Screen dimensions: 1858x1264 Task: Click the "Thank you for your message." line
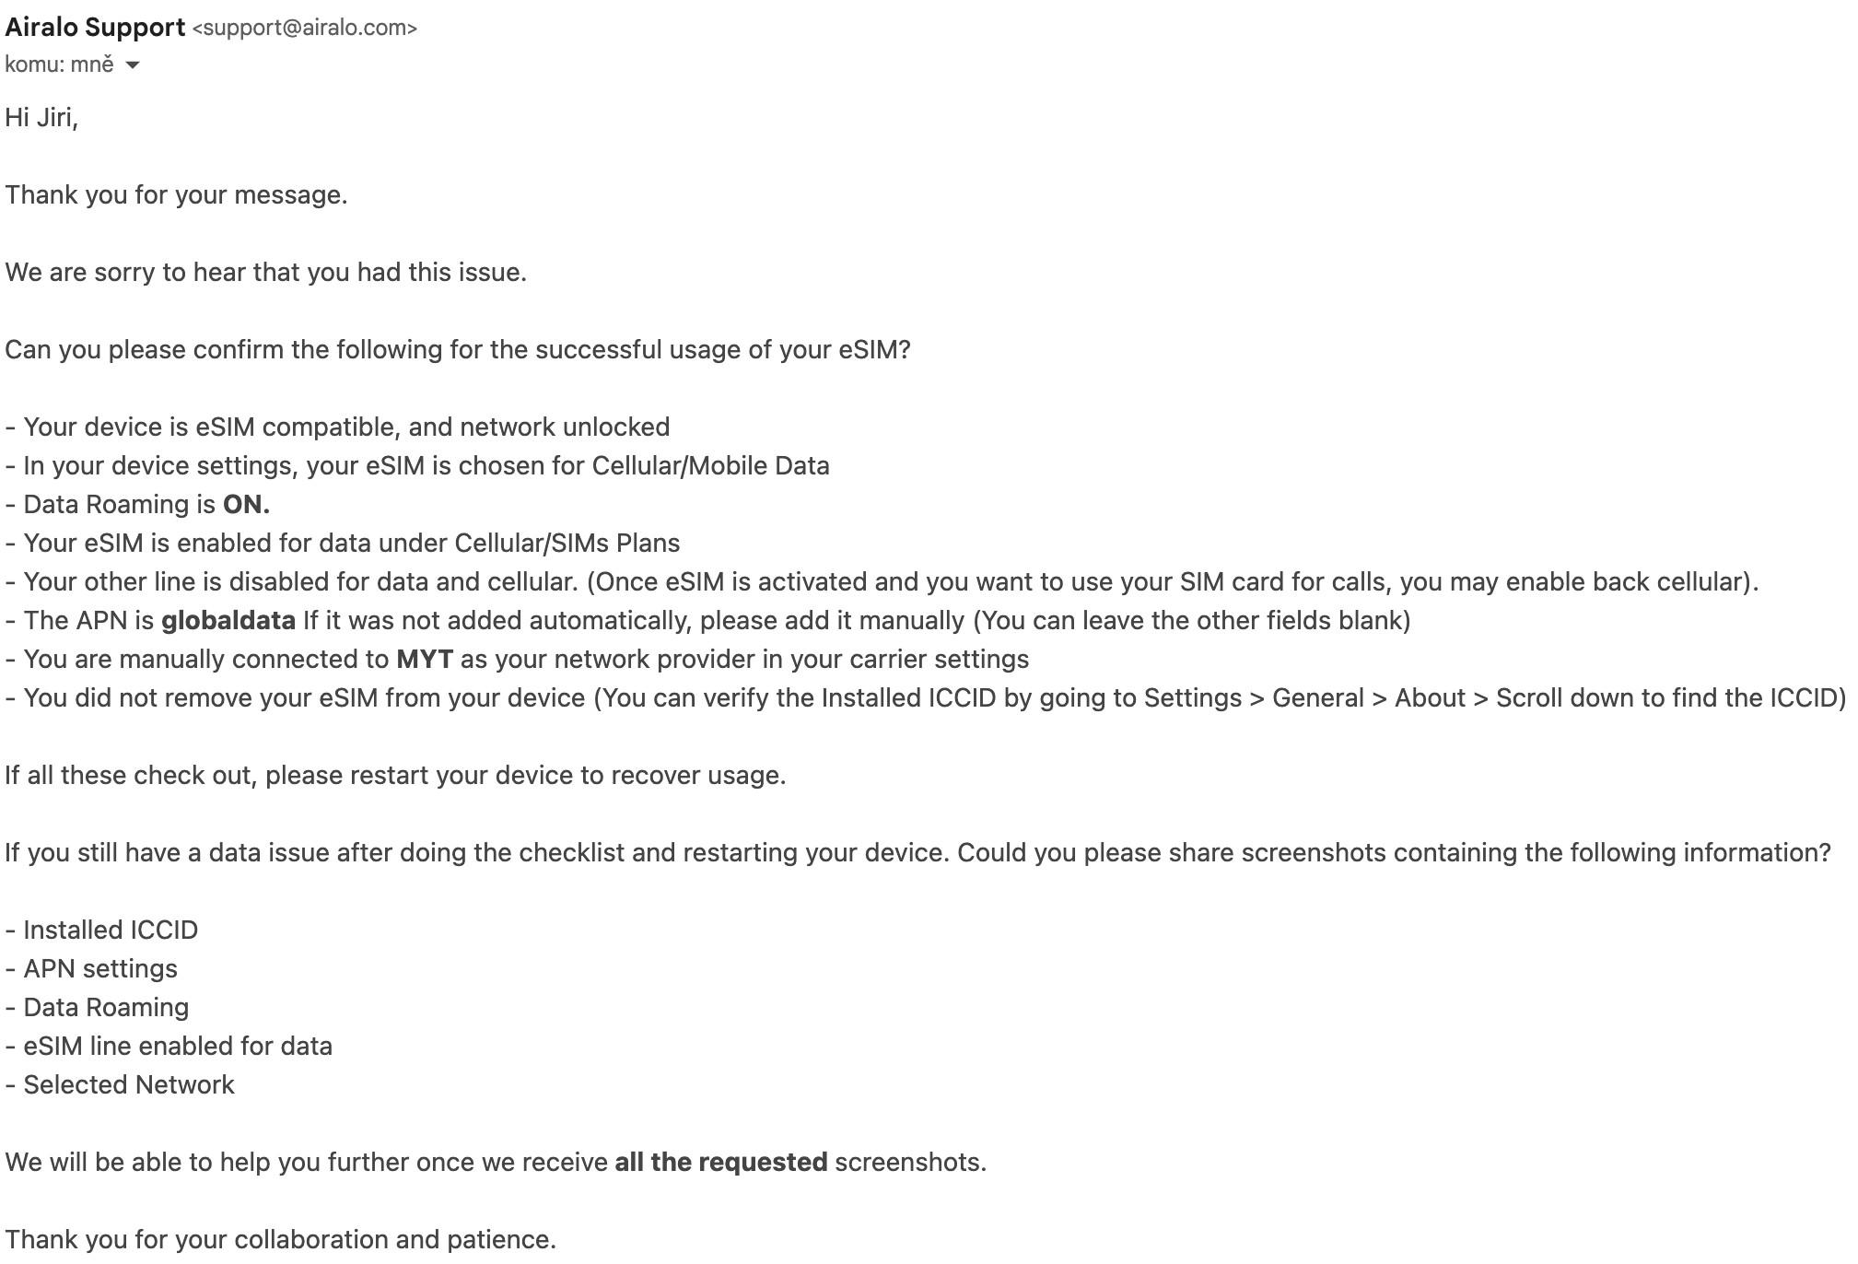176,195
